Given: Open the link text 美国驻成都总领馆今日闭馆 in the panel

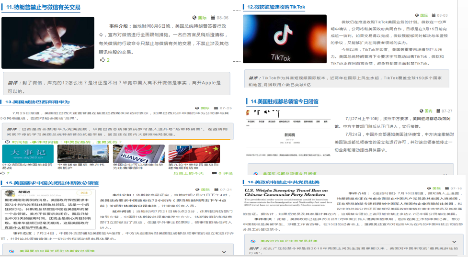Looking at the screenshot, I should tap(289, 174).
